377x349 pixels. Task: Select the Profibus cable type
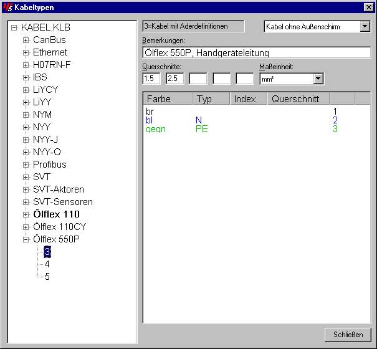pyautogui.click(x=49, y=165)
